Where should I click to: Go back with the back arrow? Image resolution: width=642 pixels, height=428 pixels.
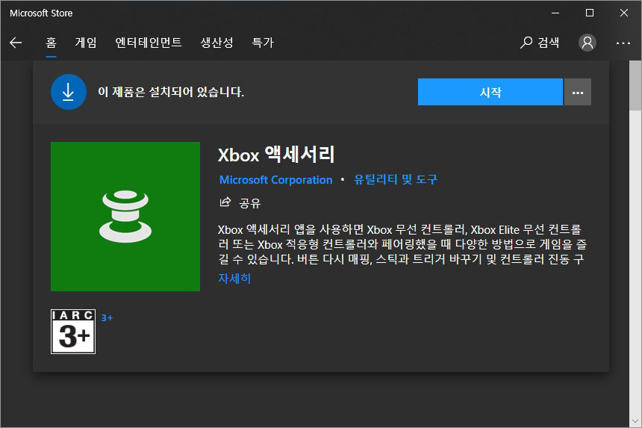click(x=16, y=43)
